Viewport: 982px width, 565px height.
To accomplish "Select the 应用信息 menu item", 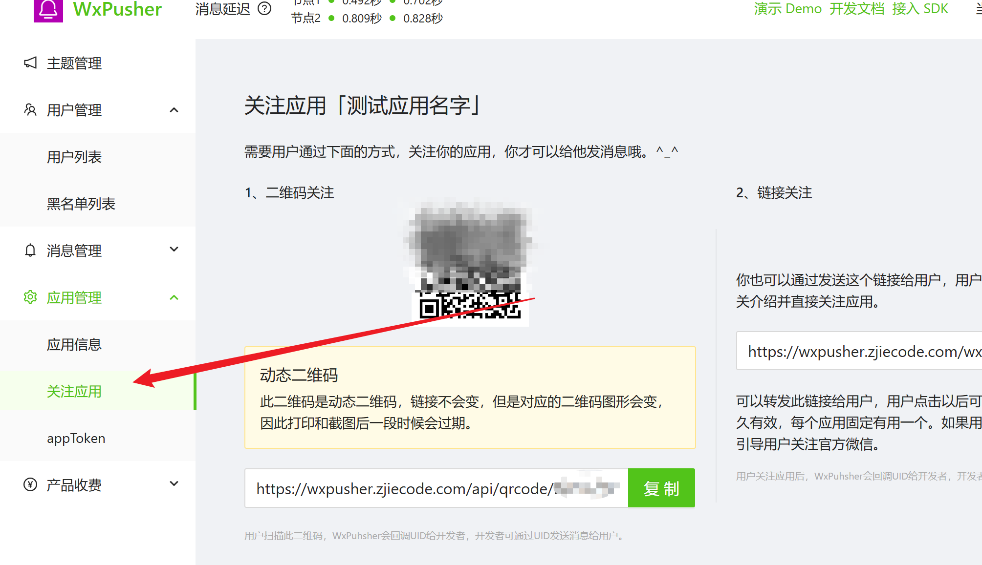I will 74,344.
